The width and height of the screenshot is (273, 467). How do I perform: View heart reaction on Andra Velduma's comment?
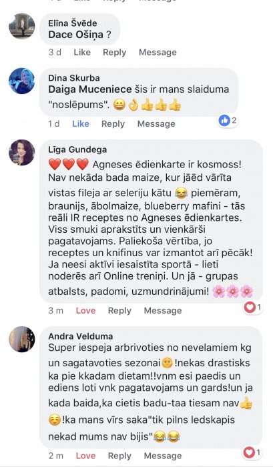coord(252,452)
